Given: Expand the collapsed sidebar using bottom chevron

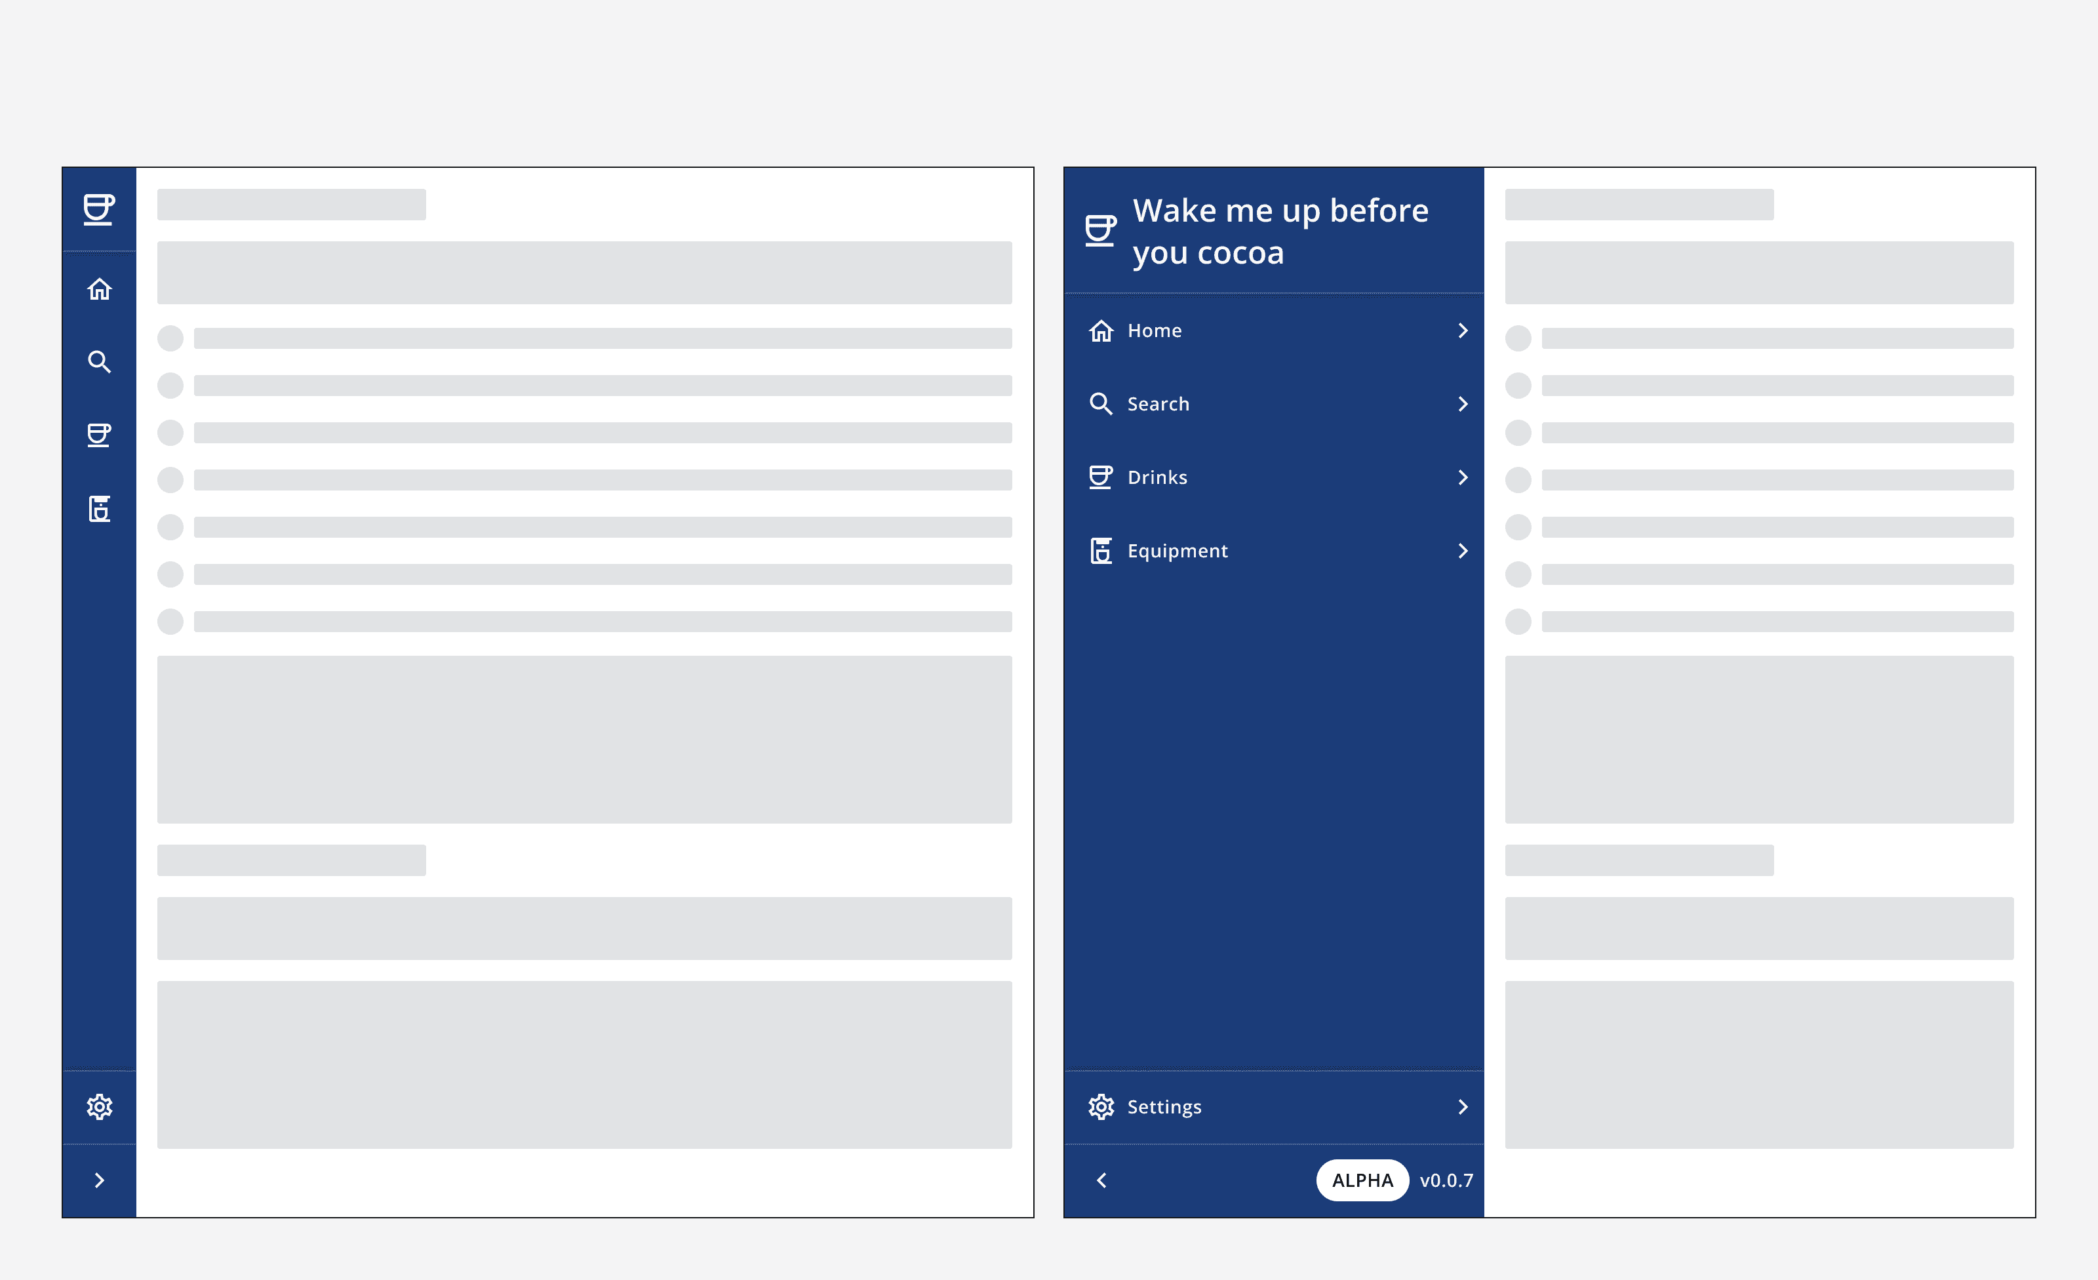Looking at the screenshot, I should 99,1180.
